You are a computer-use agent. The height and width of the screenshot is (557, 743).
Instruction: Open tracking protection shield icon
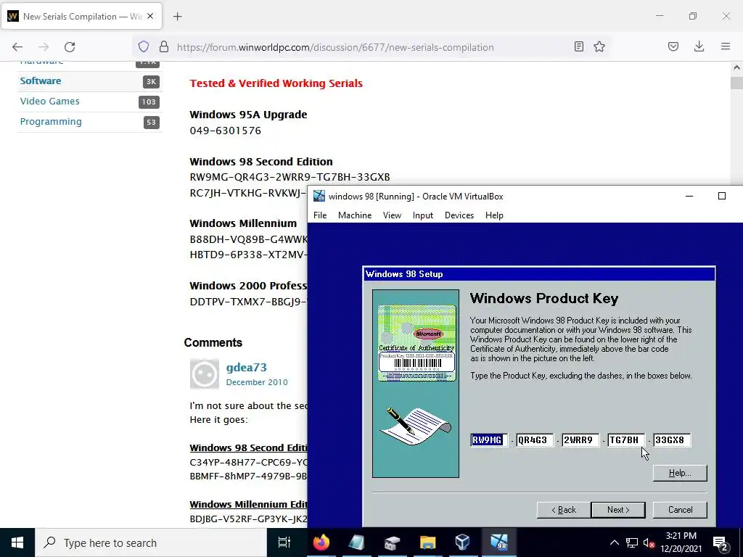click(144, 46)
